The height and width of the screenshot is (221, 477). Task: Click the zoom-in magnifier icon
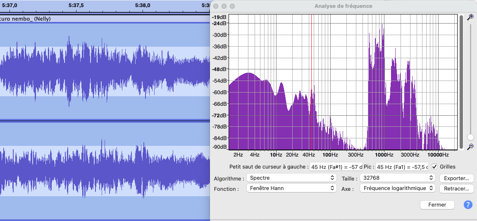(471, 17)
